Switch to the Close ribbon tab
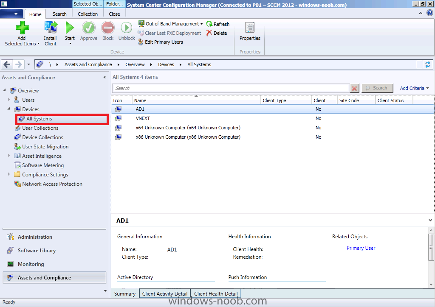The image size is (435, 307). click(x=114, y=14)
